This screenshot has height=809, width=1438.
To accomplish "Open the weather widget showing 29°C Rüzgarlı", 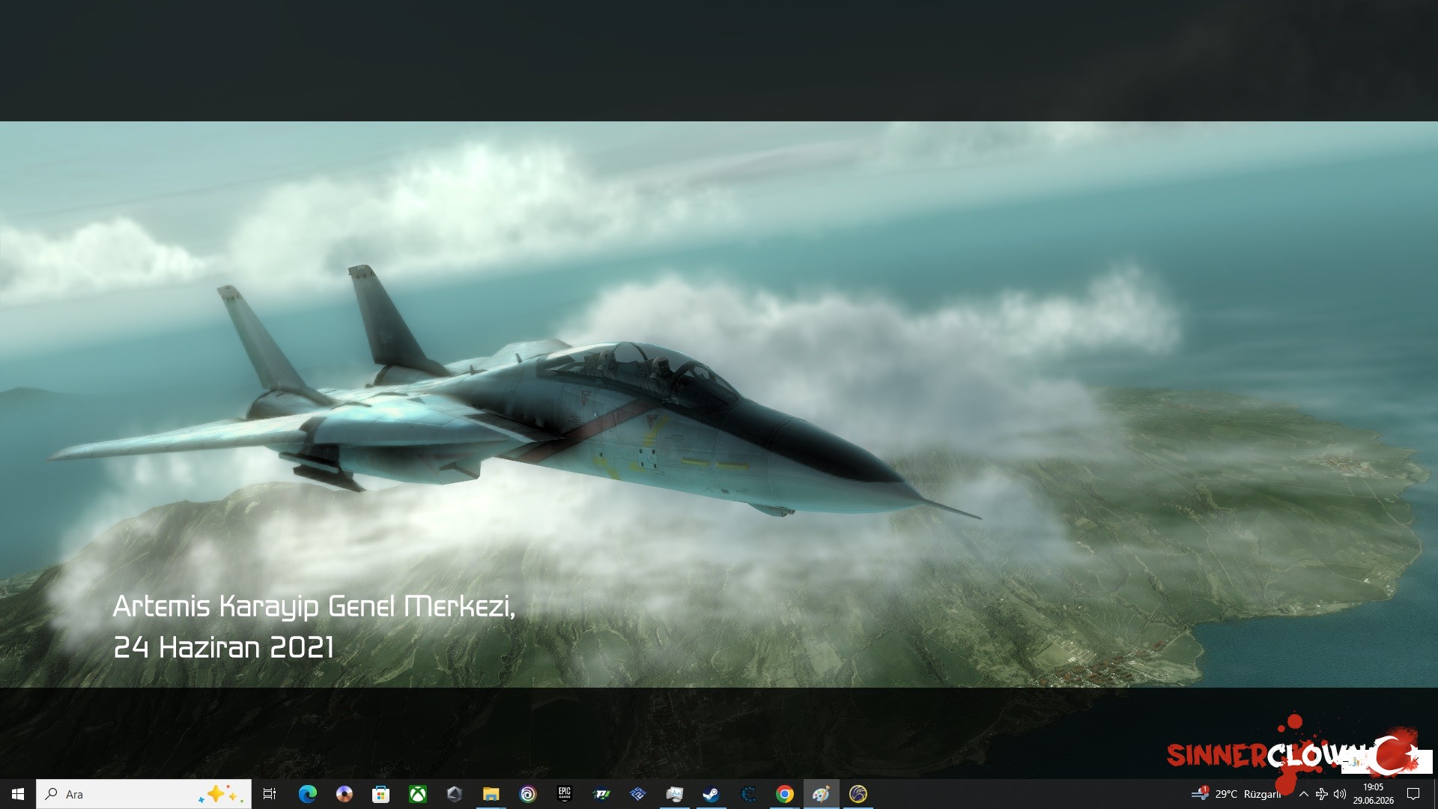I will 1237,794.
